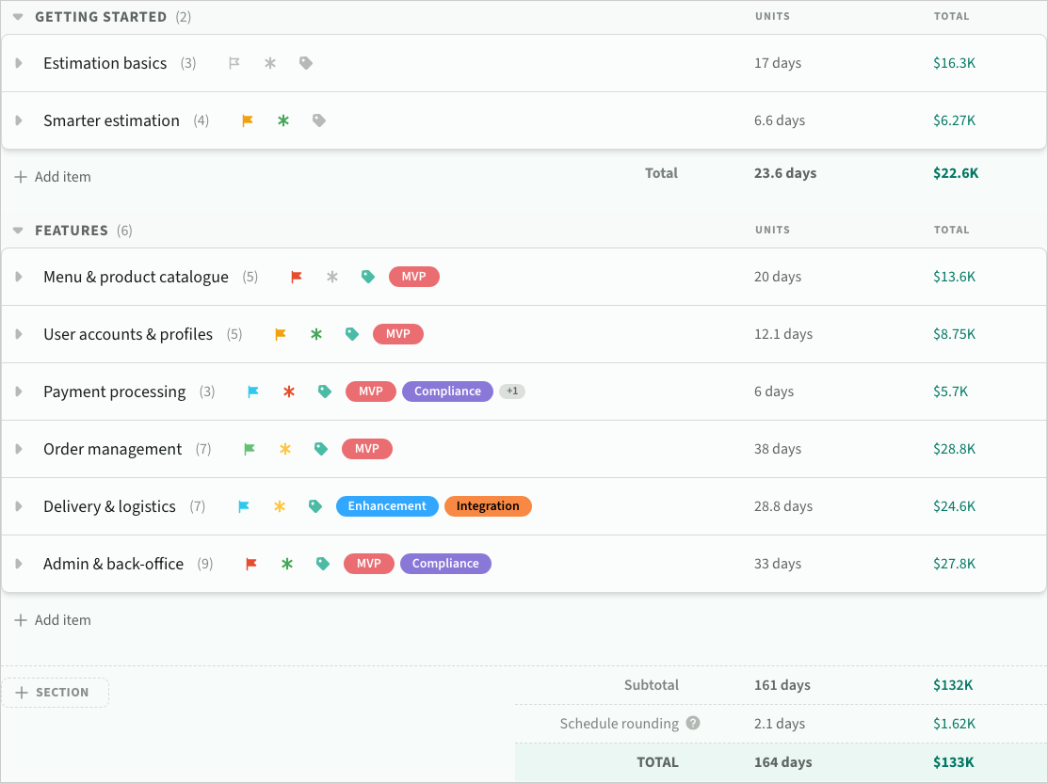
Task: Collapse the Features section
Action: coord(18,231)
